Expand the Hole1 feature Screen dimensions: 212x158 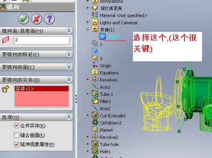[x=87, y=151]
